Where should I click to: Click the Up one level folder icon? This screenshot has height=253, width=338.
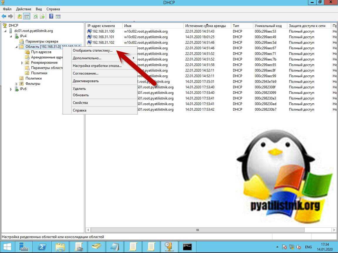pyautogui.click(x=20, y=16)
